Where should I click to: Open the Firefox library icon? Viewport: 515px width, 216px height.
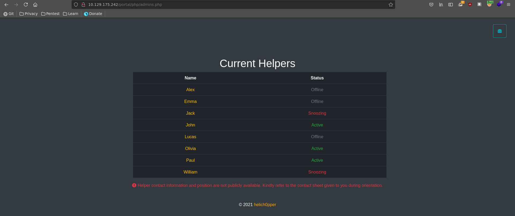point(441,5)
